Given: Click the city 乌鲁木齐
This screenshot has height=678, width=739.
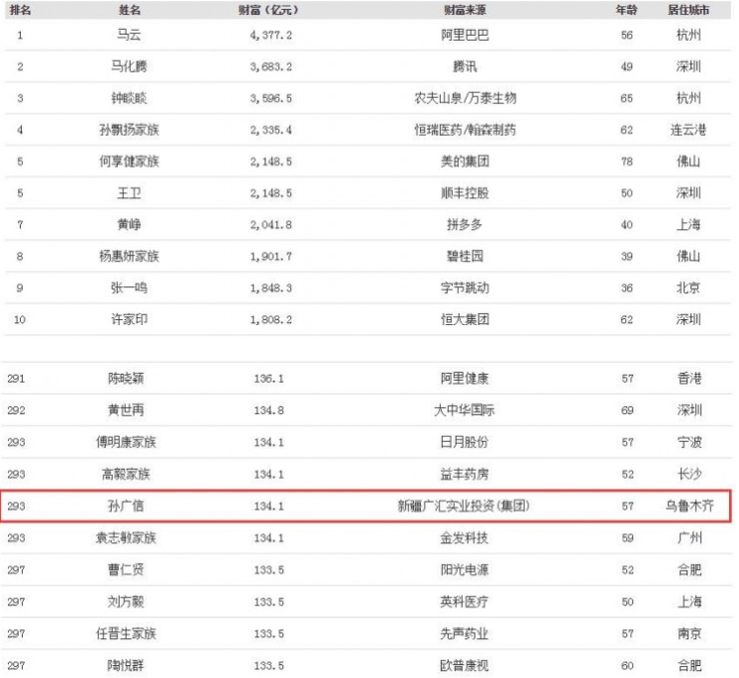Looking at the screenshot, I should (689, 506).
